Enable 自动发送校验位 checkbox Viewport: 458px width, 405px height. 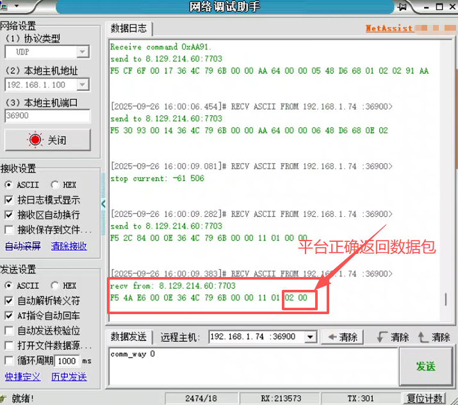9,331
